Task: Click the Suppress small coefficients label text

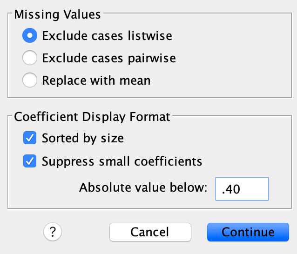Action: 122,161
